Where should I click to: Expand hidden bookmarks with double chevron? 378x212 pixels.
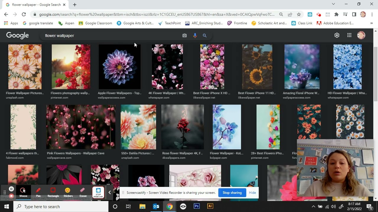pyautogui.click(x=372, y=23)
